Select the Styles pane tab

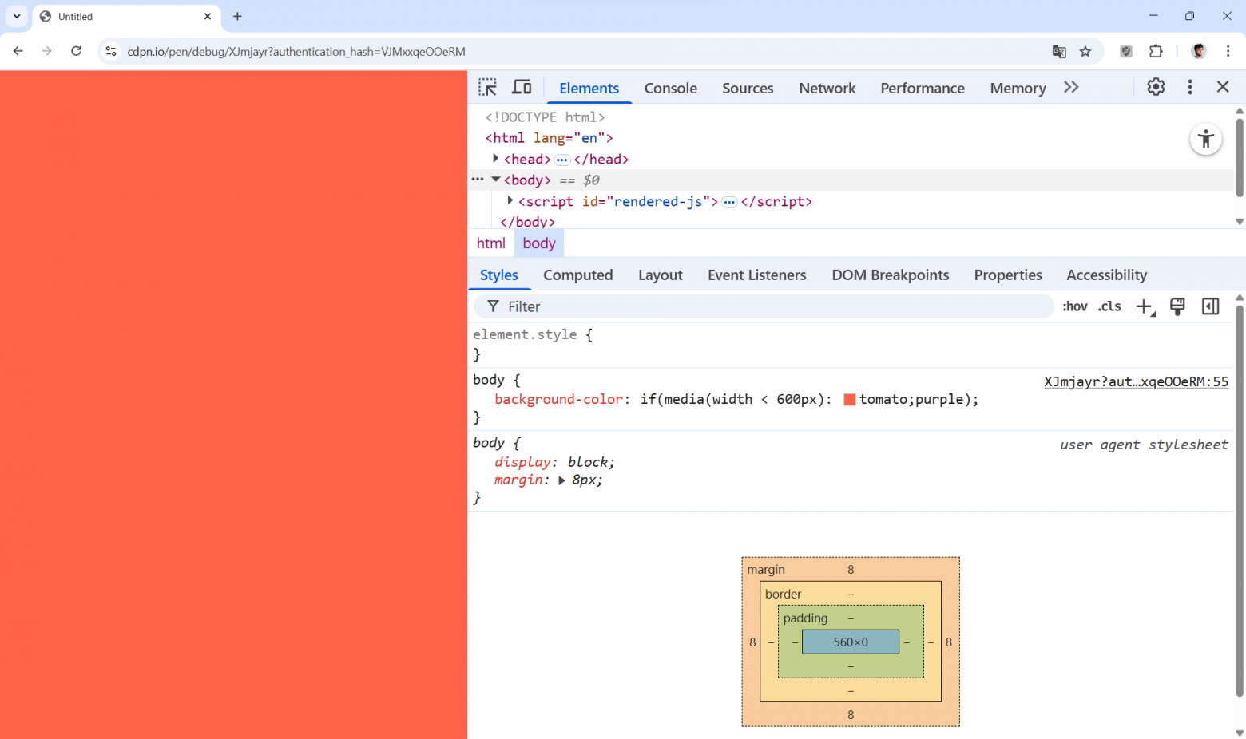[499, 275]
